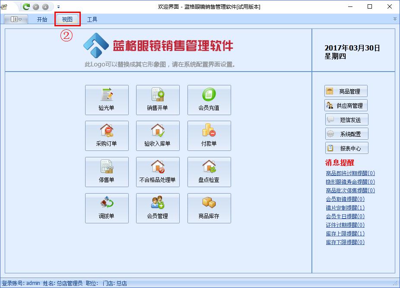Switch to the 工具 tab

tap(92, 19)
